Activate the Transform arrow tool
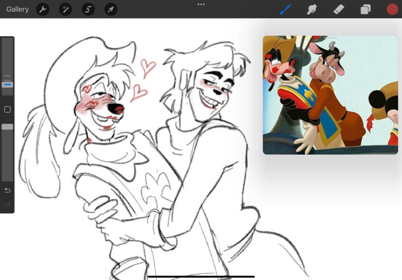The height and width of the screenshot is (280, 402). click(111, 10)
